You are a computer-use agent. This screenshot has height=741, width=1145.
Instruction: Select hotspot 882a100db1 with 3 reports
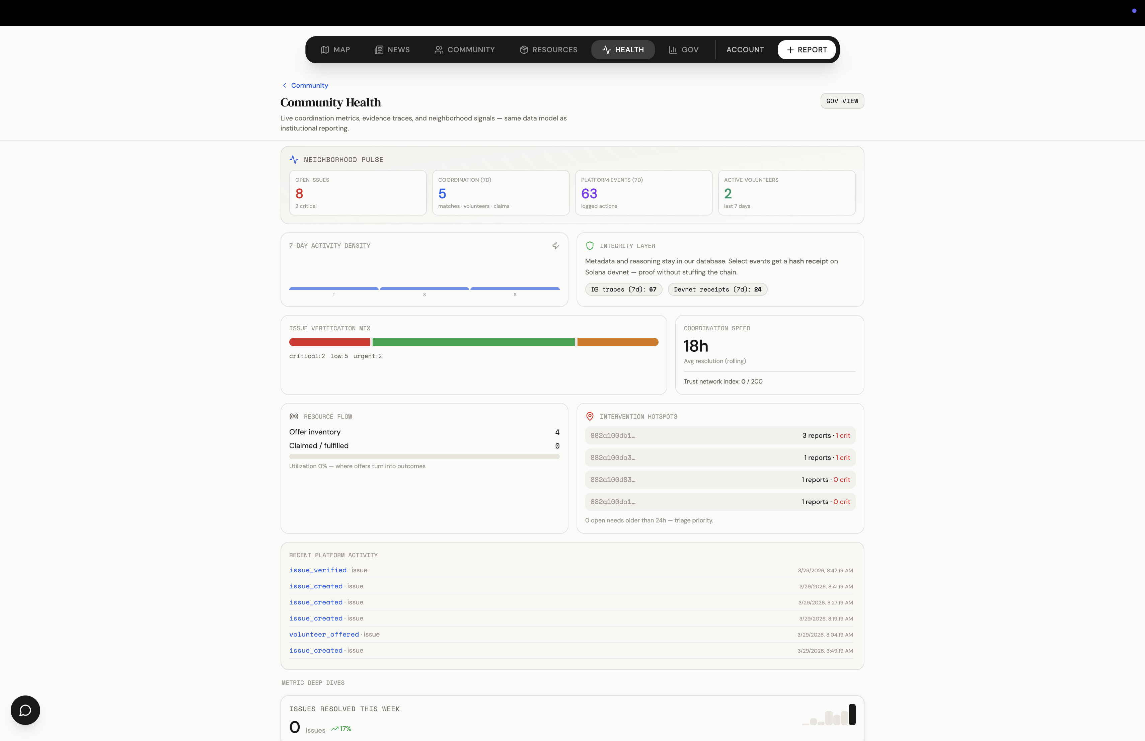[x=720, y=436]
